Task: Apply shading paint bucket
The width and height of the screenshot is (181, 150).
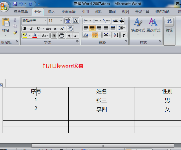Action: coord(86,35)
